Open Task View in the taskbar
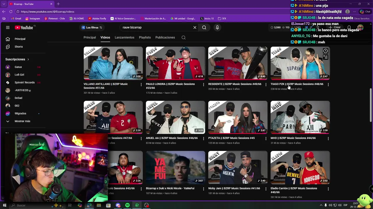 [70, 205]
